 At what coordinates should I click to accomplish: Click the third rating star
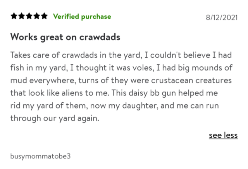(29, 16)
